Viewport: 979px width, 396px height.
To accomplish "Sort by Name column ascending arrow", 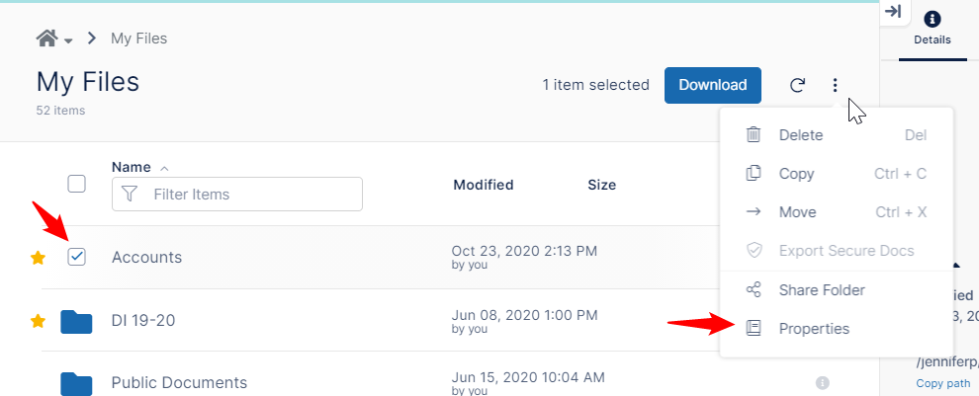I will point(164,167).
